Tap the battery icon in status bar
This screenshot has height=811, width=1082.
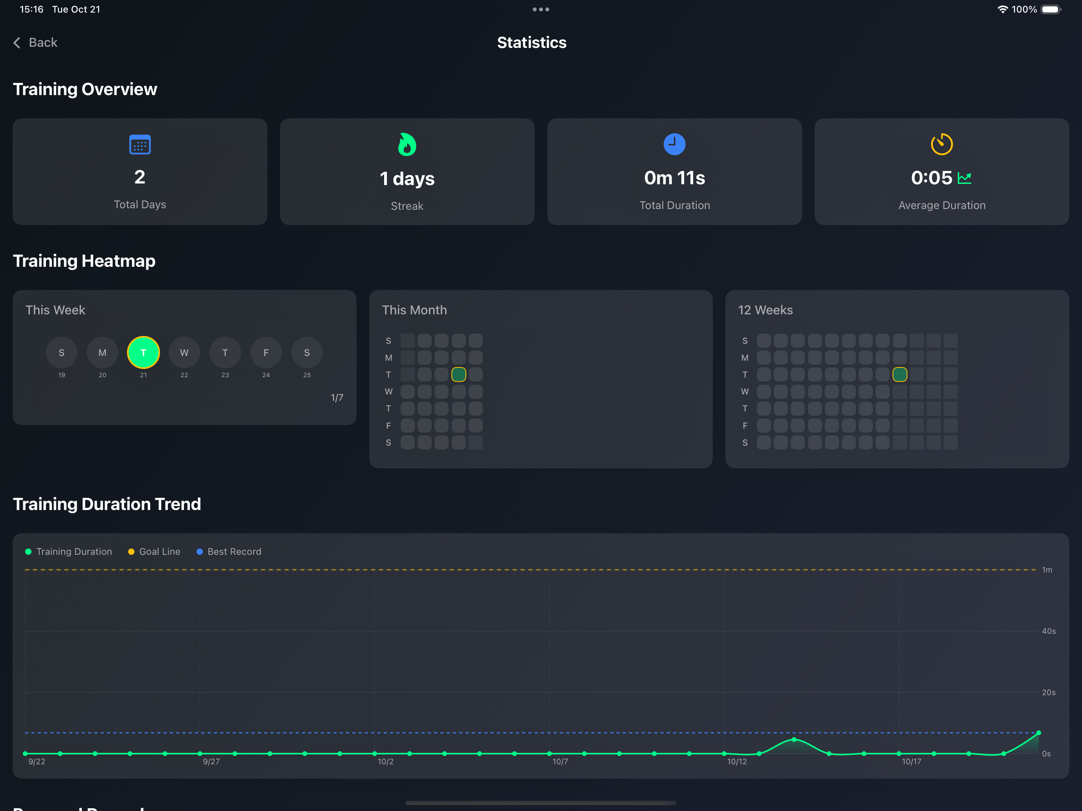(1050, 9)
